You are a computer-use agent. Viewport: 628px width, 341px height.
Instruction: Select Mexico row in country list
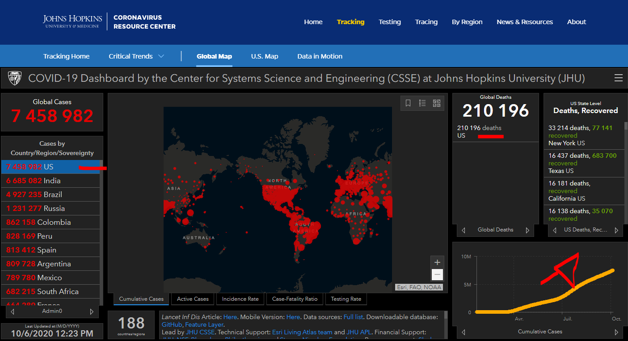tap(51, 278)
